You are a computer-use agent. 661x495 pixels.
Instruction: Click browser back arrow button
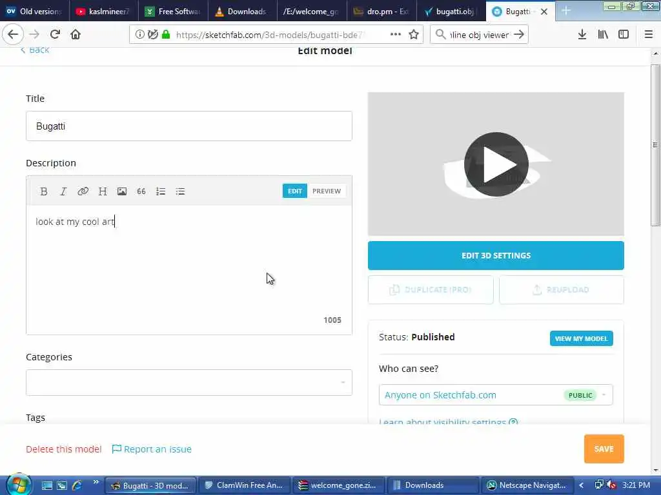click(x=13, y=35)
